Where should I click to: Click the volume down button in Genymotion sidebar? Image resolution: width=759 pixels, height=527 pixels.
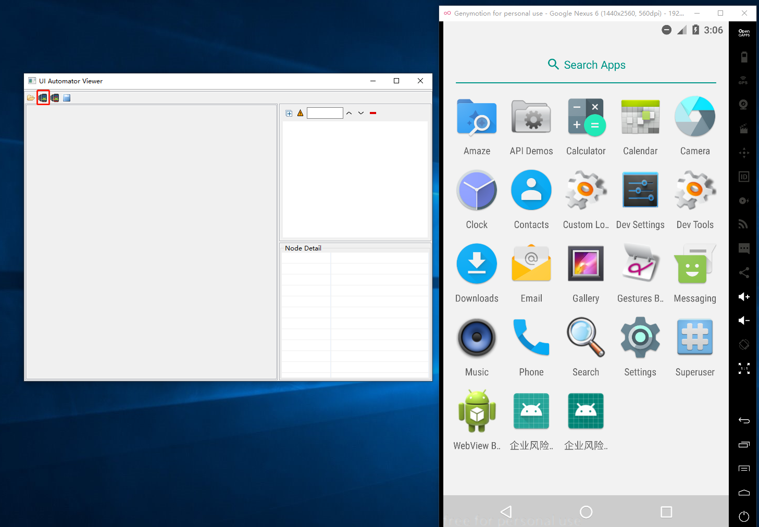tap(744, 320)
